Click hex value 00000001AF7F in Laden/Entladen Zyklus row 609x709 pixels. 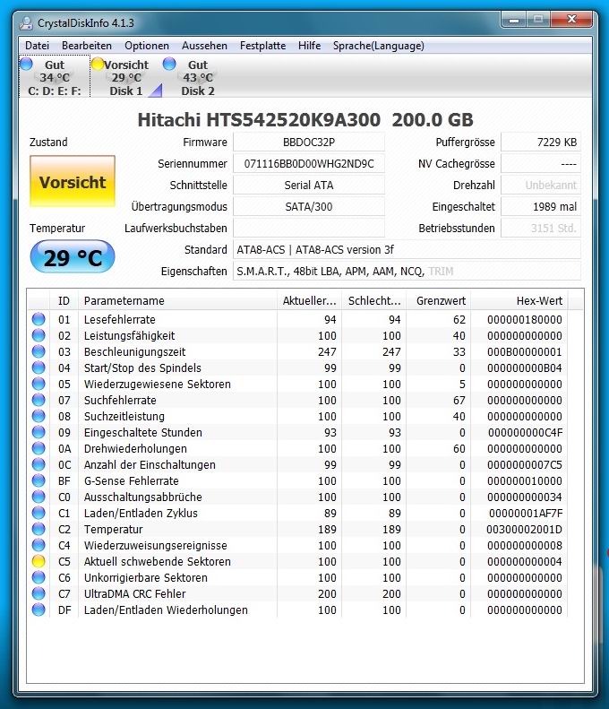pos(526,514)
